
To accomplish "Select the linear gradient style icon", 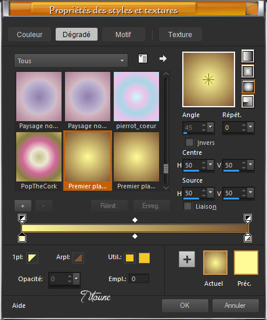I will pos(248,56).
